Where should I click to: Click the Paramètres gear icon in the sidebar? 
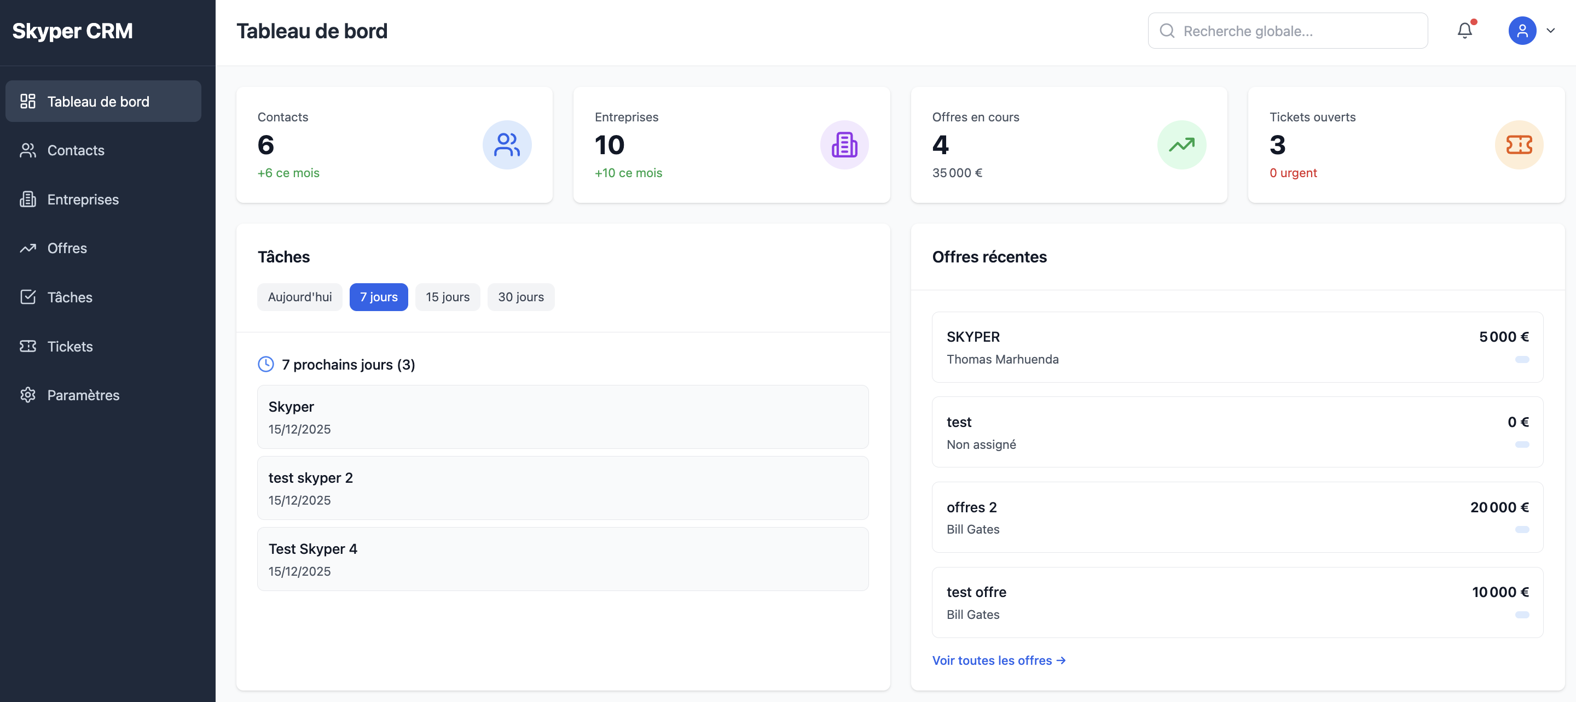click(27, 395)
